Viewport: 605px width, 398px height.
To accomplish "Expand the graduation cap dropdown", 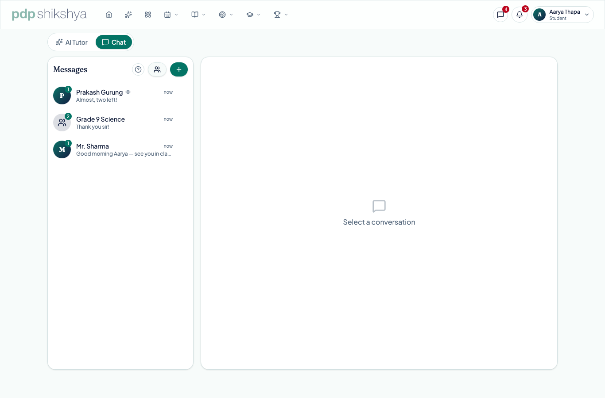I will pyautogui.click(x=253, y=15).
